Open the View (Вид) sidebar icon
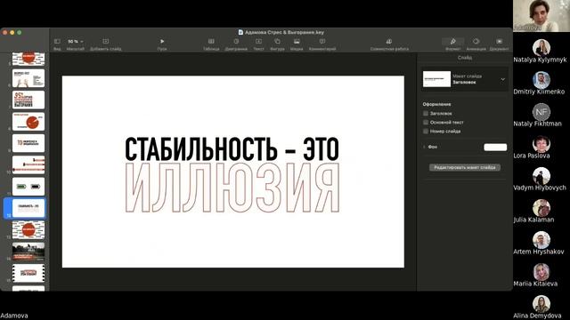Image resolution: width=570 pixels, height=320 pixels. pyautogui.click(x=57, y=42)
